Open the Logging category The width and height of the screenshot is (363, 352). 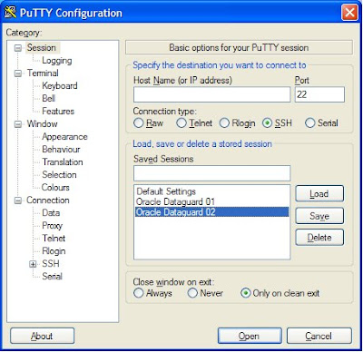57,61
